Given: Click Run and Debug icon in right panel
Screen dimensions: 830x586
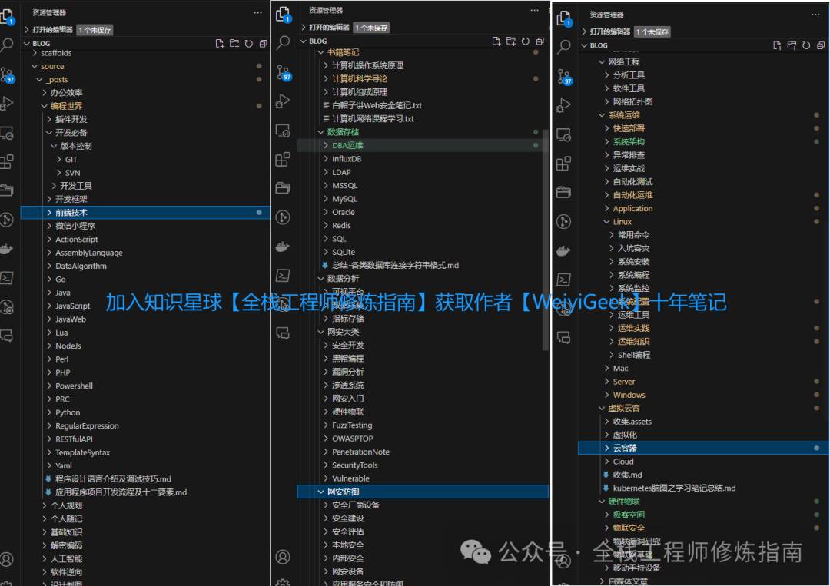Looking at the screenshot, I should coord(564,102).
